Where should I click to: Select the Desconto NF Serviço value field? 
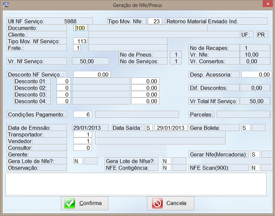(92, 75)
